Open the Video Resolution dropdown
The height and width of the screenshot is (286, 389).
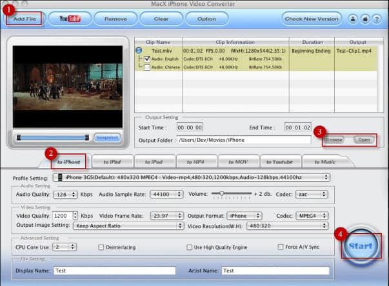[x=287, y=225]
